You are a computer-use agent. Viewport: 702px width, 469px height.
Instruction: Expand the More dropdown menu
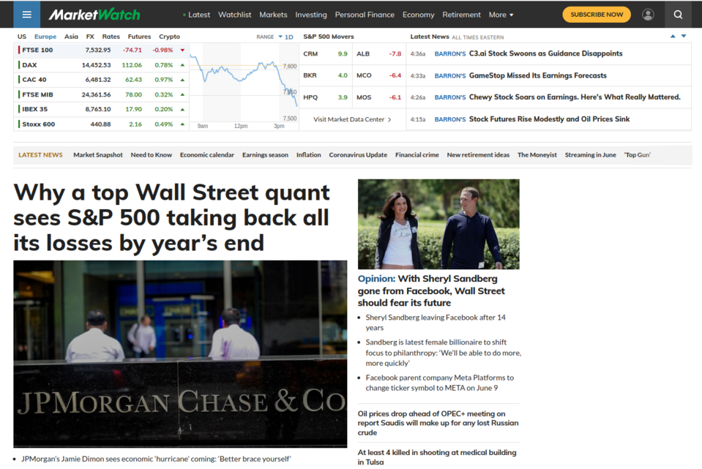501,15
